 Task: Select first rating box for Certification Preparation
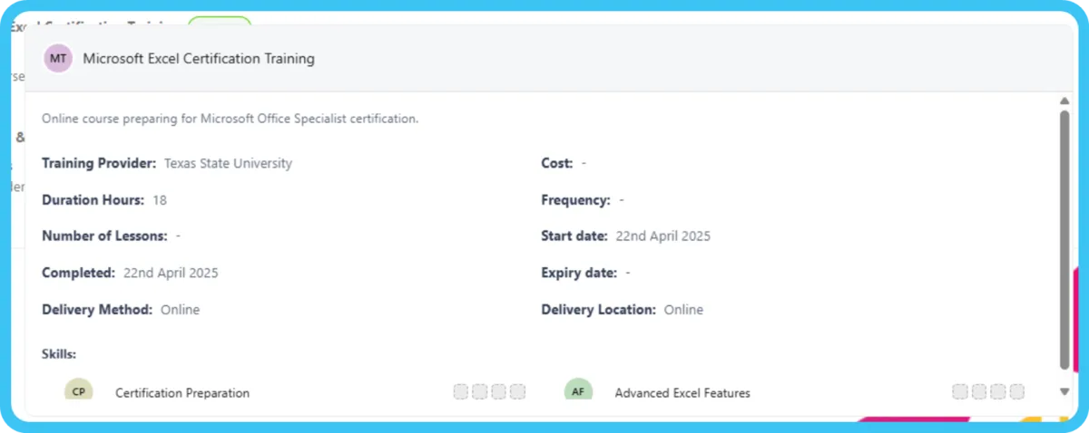(461, 392)
